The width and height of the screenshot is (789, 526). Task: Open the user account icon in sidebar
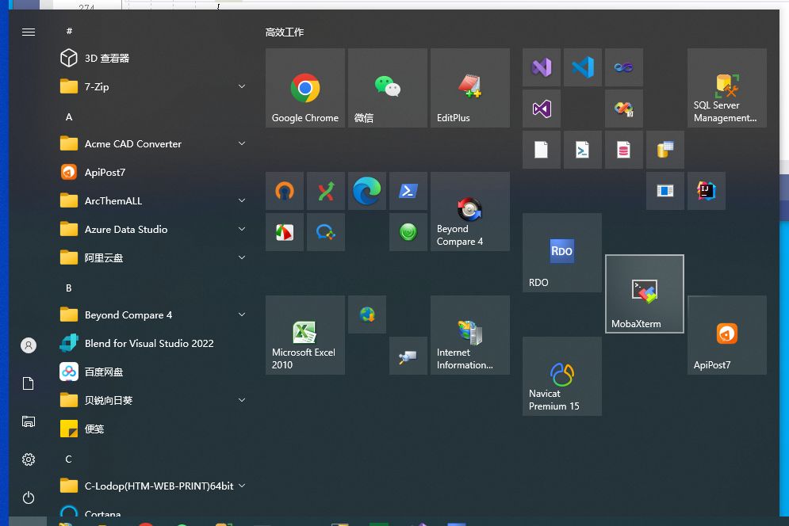pyautogui.click(x=29, y=345)
